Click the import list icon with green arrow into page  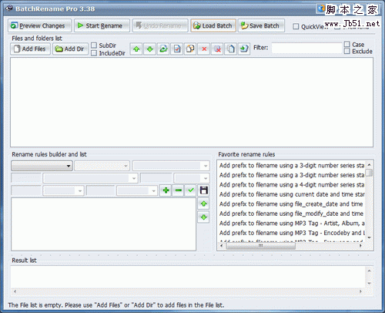244,49
